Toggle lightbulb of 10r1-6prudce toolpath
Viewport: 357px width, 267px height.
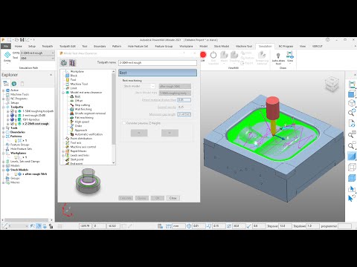point(16,119)
